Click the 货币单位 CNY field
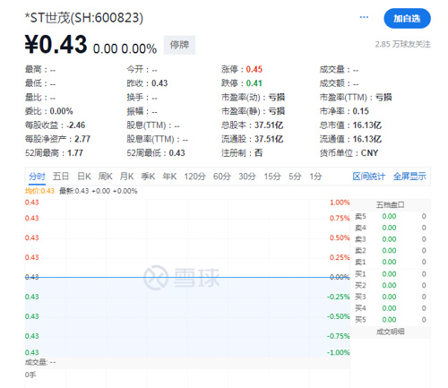The width and height of the screenshot is (448, 388). click(349, 153)
